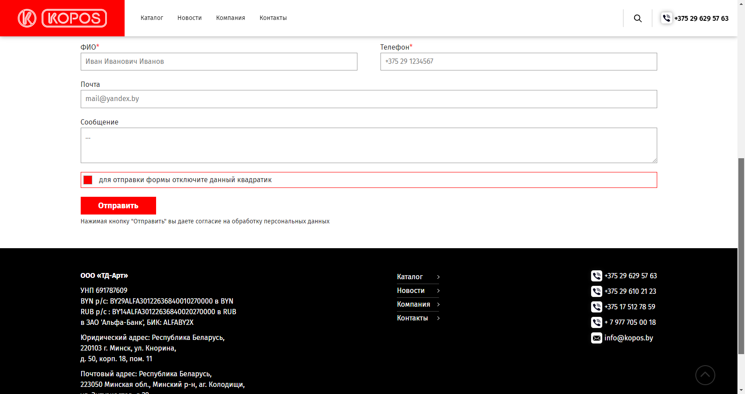The image size is (745, 394).
Task: Click phone icon next to +375 17 512 78 59
Action: 596,307
